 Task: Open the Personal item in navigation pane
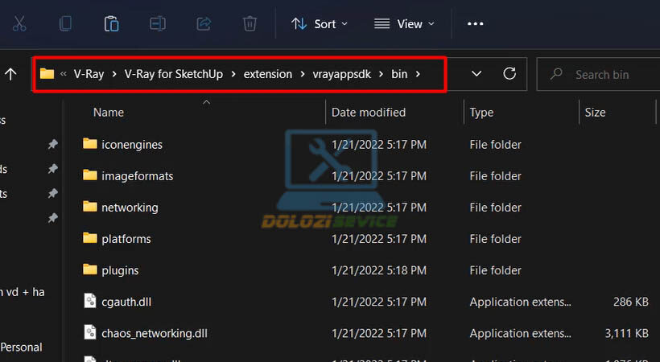click(21, 348)
